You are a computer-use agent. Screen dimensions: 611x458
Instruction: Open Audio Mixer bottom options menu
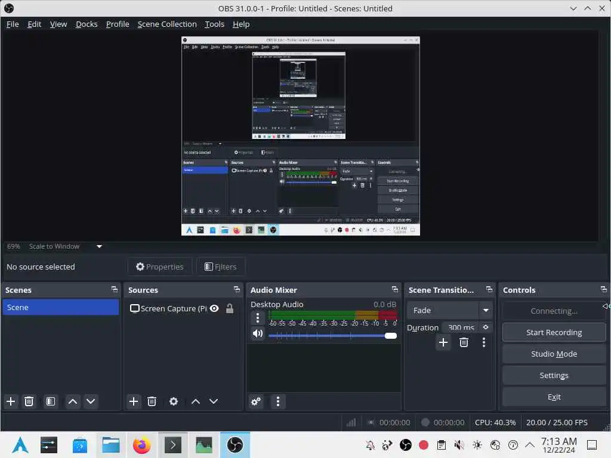click(x=278, y=401)
